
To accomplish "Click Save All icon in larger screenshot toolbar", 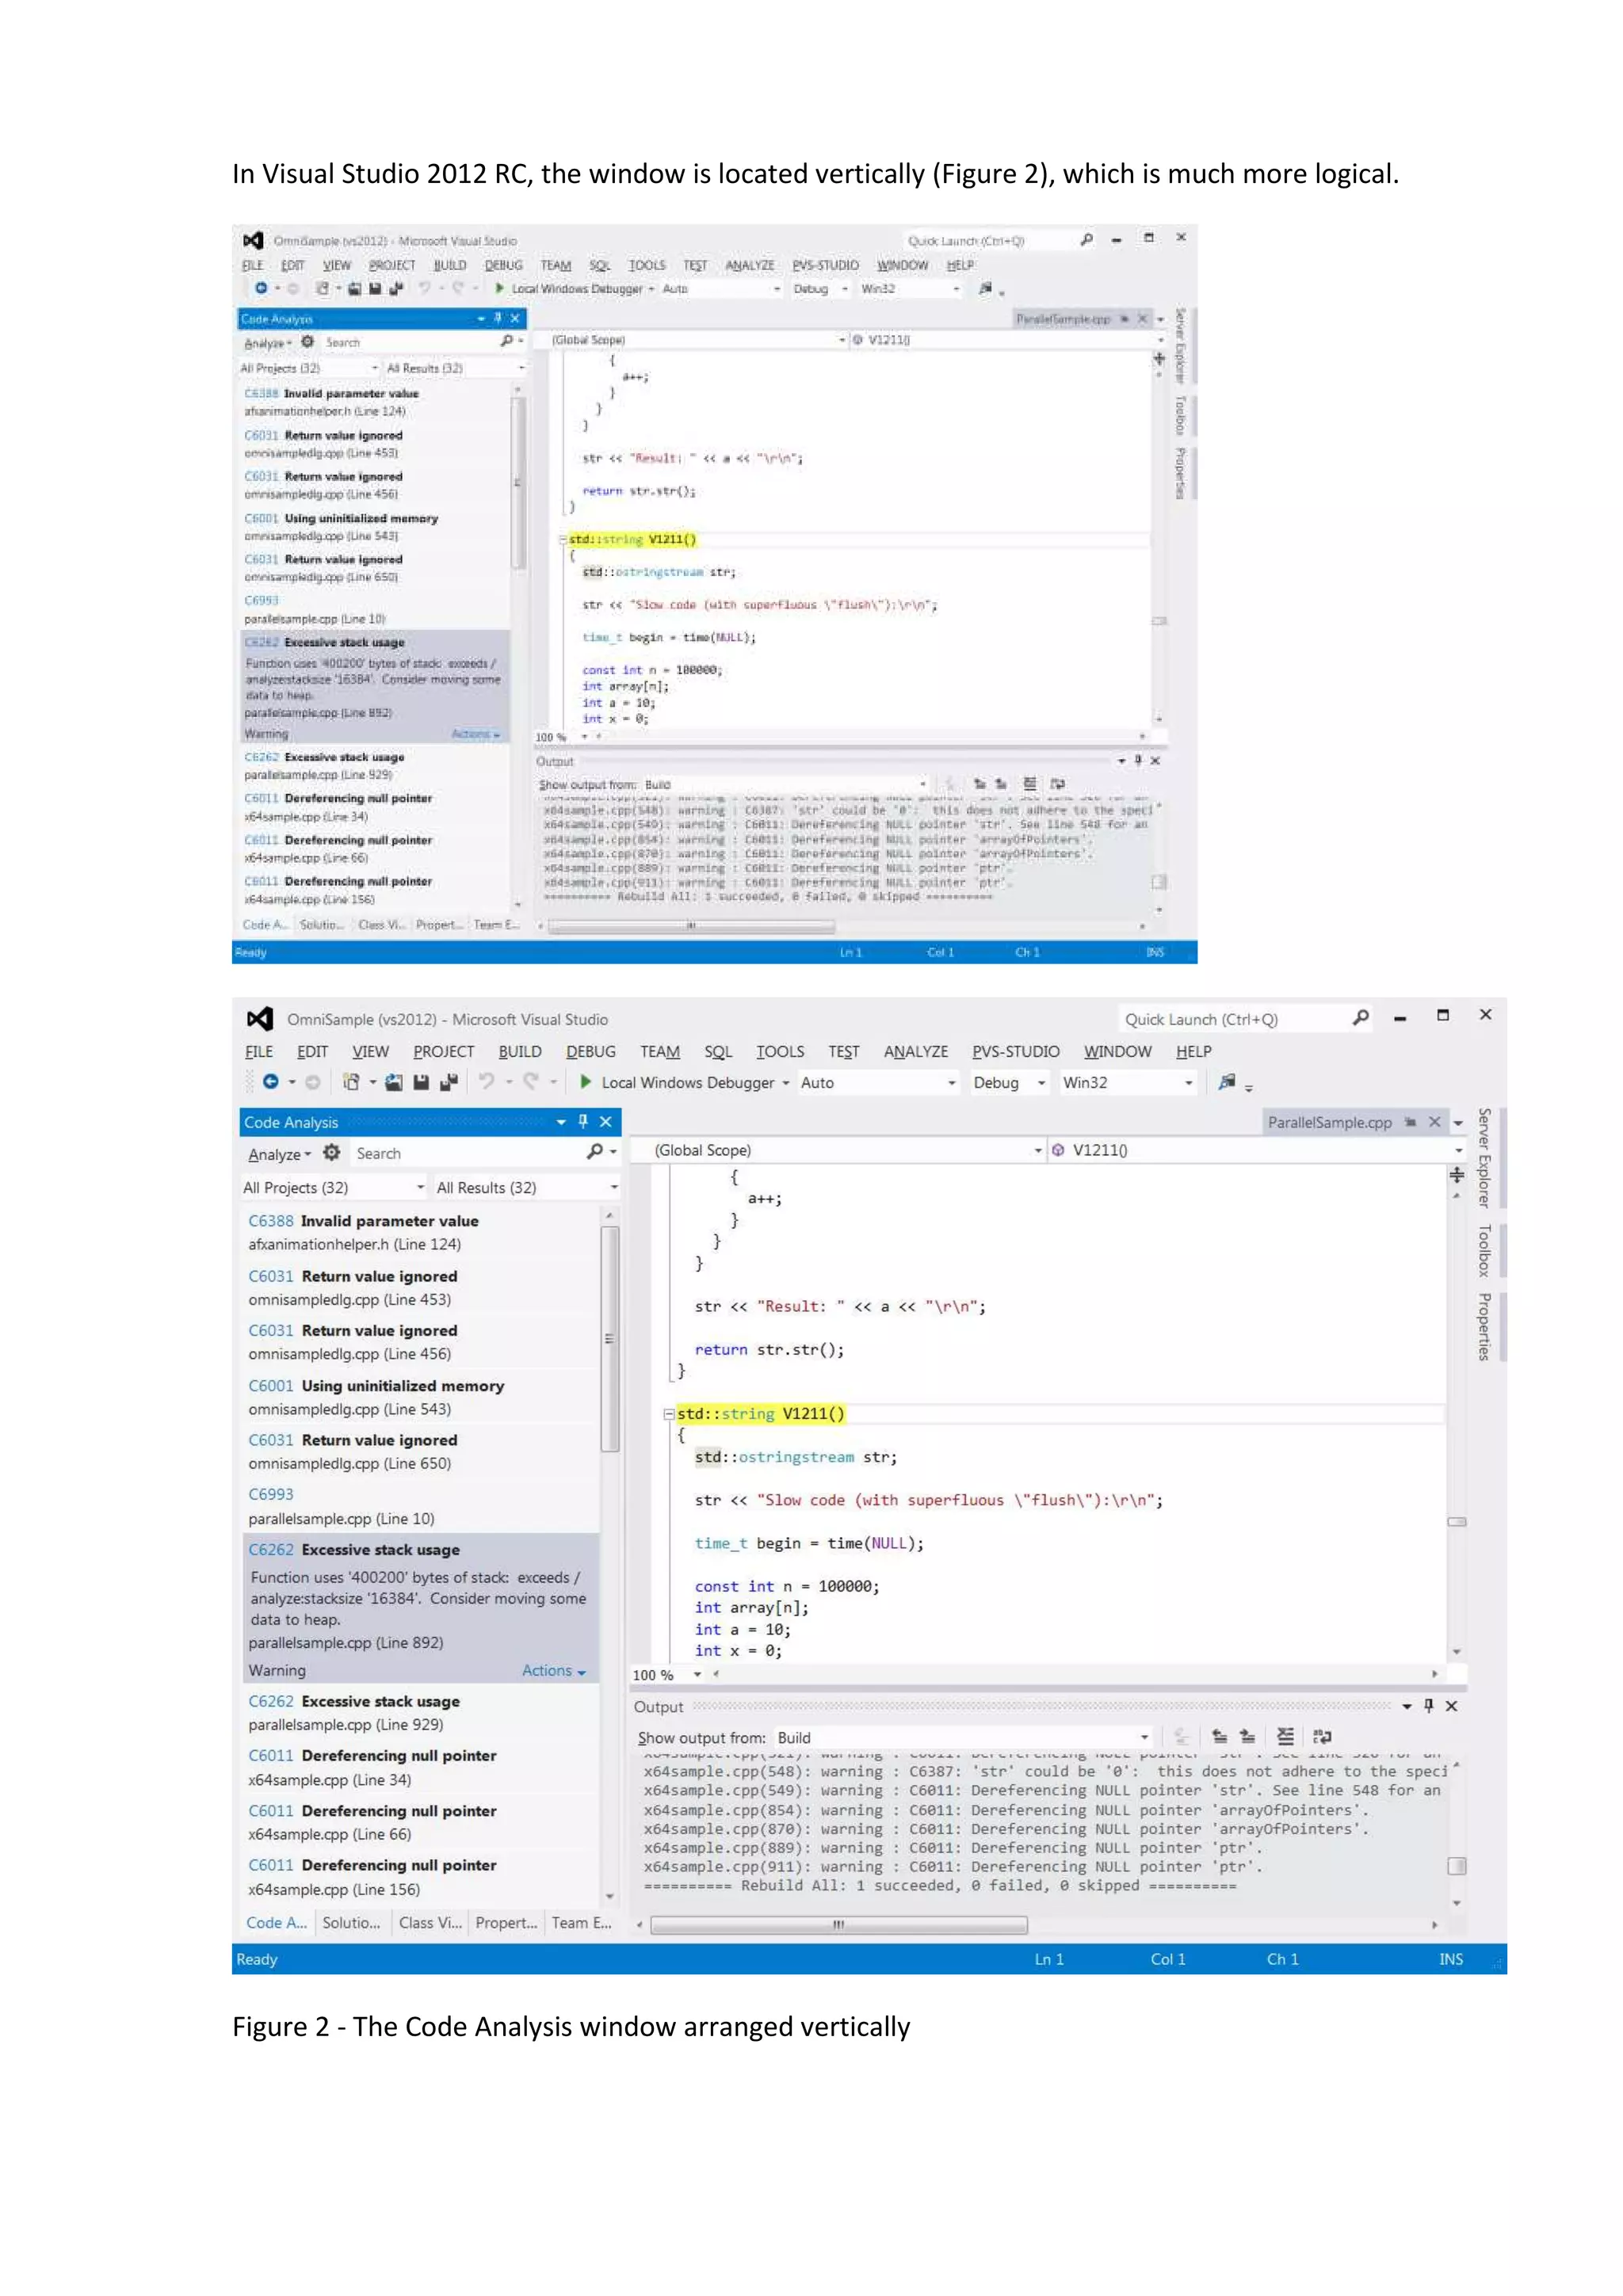I will tap(449, 1082).
